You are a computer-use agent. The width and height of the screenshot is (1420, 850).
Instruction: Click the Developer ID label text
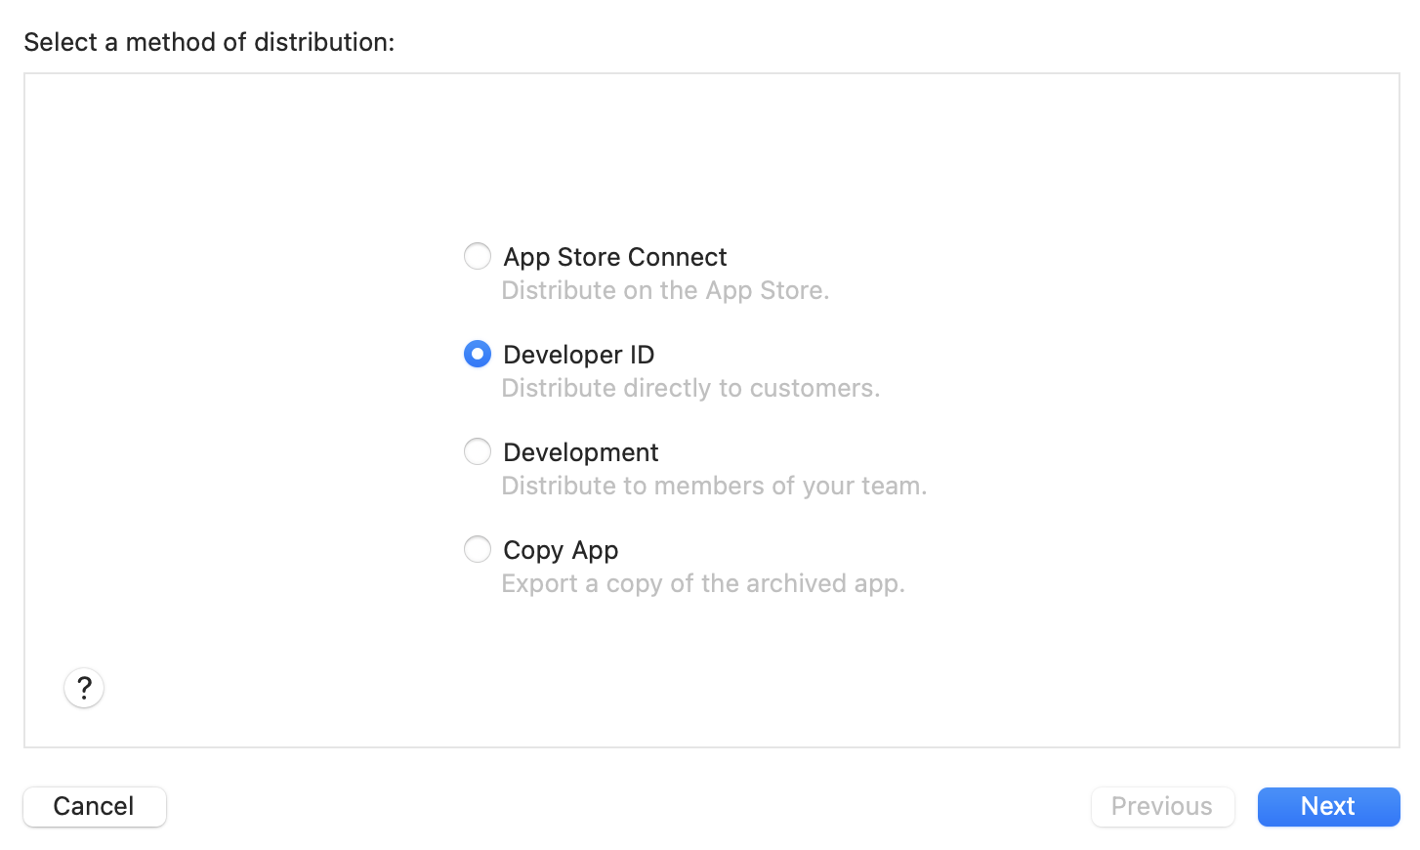click(578, 355)
